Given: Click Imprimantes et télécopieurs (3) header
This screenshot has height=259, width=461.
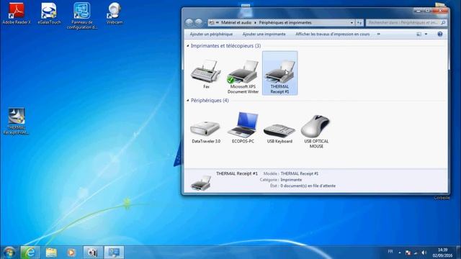Looking at the screenshot, I should point(225,46).
